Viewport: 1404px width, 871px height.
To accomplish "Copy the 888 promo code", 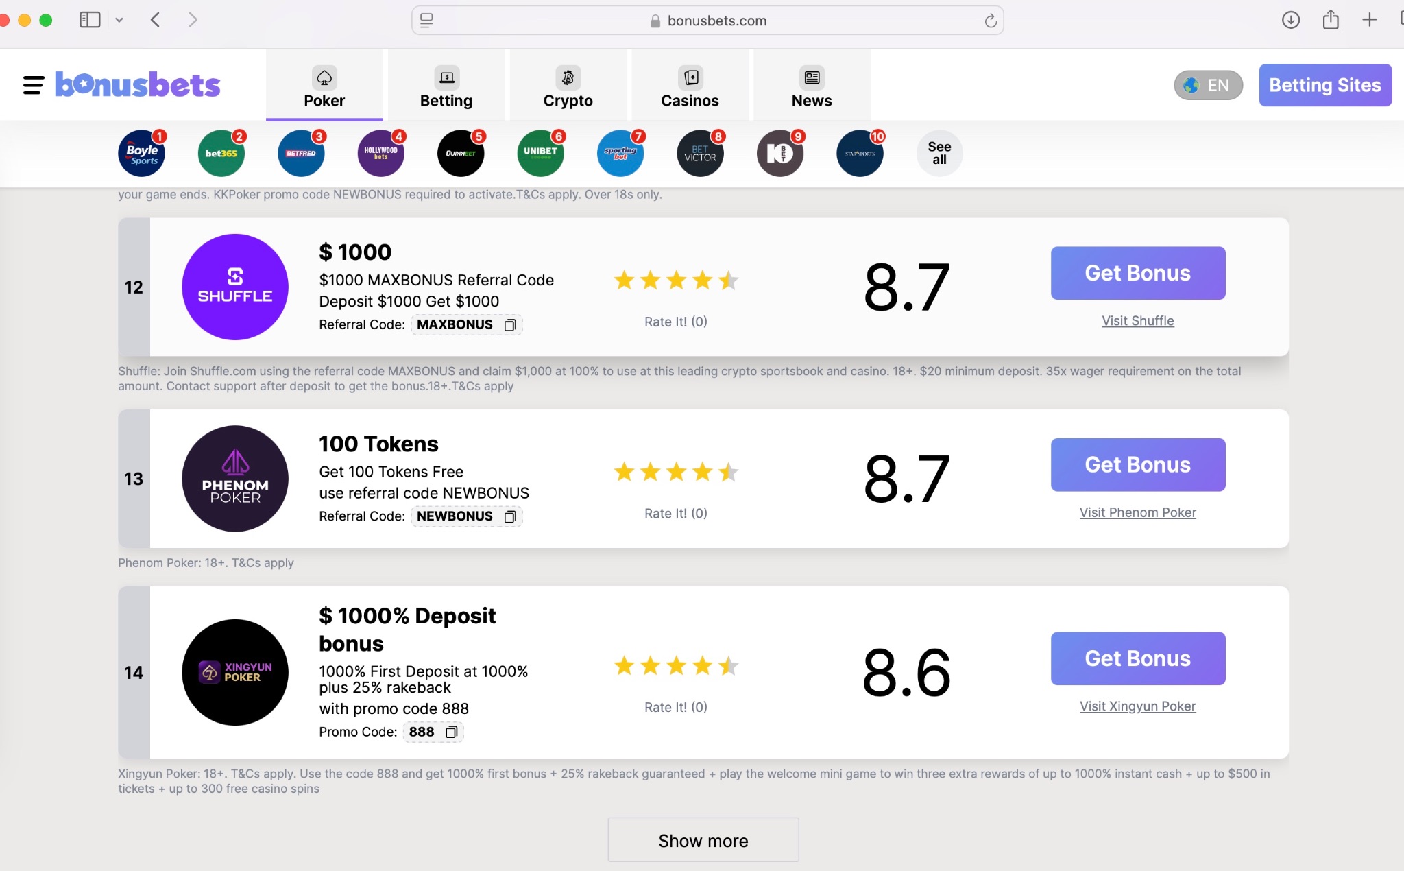I will (x=451, y=732).
